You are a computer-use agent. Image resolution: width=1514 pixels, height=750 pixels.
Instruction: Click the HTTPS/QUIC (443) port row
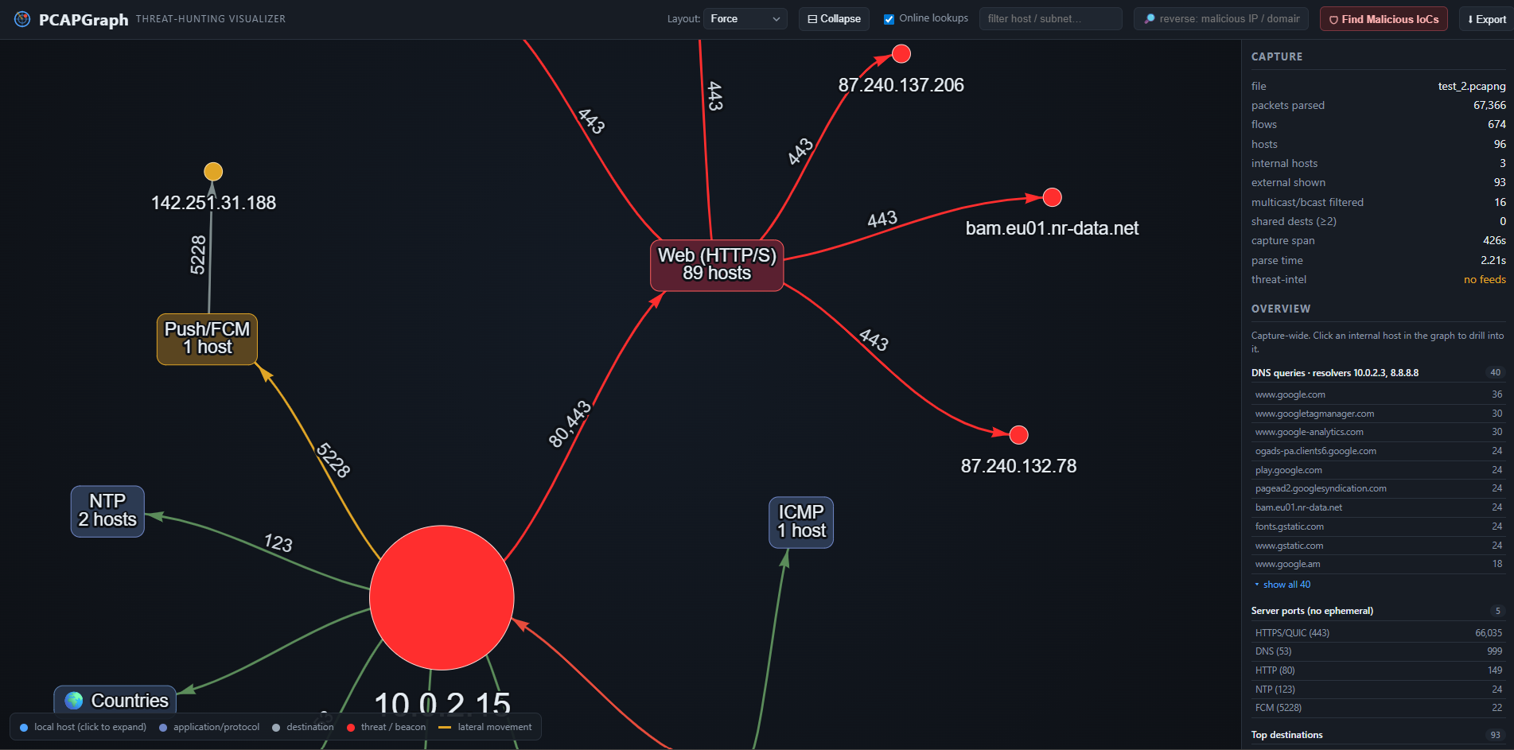(x=1379, y=633)
